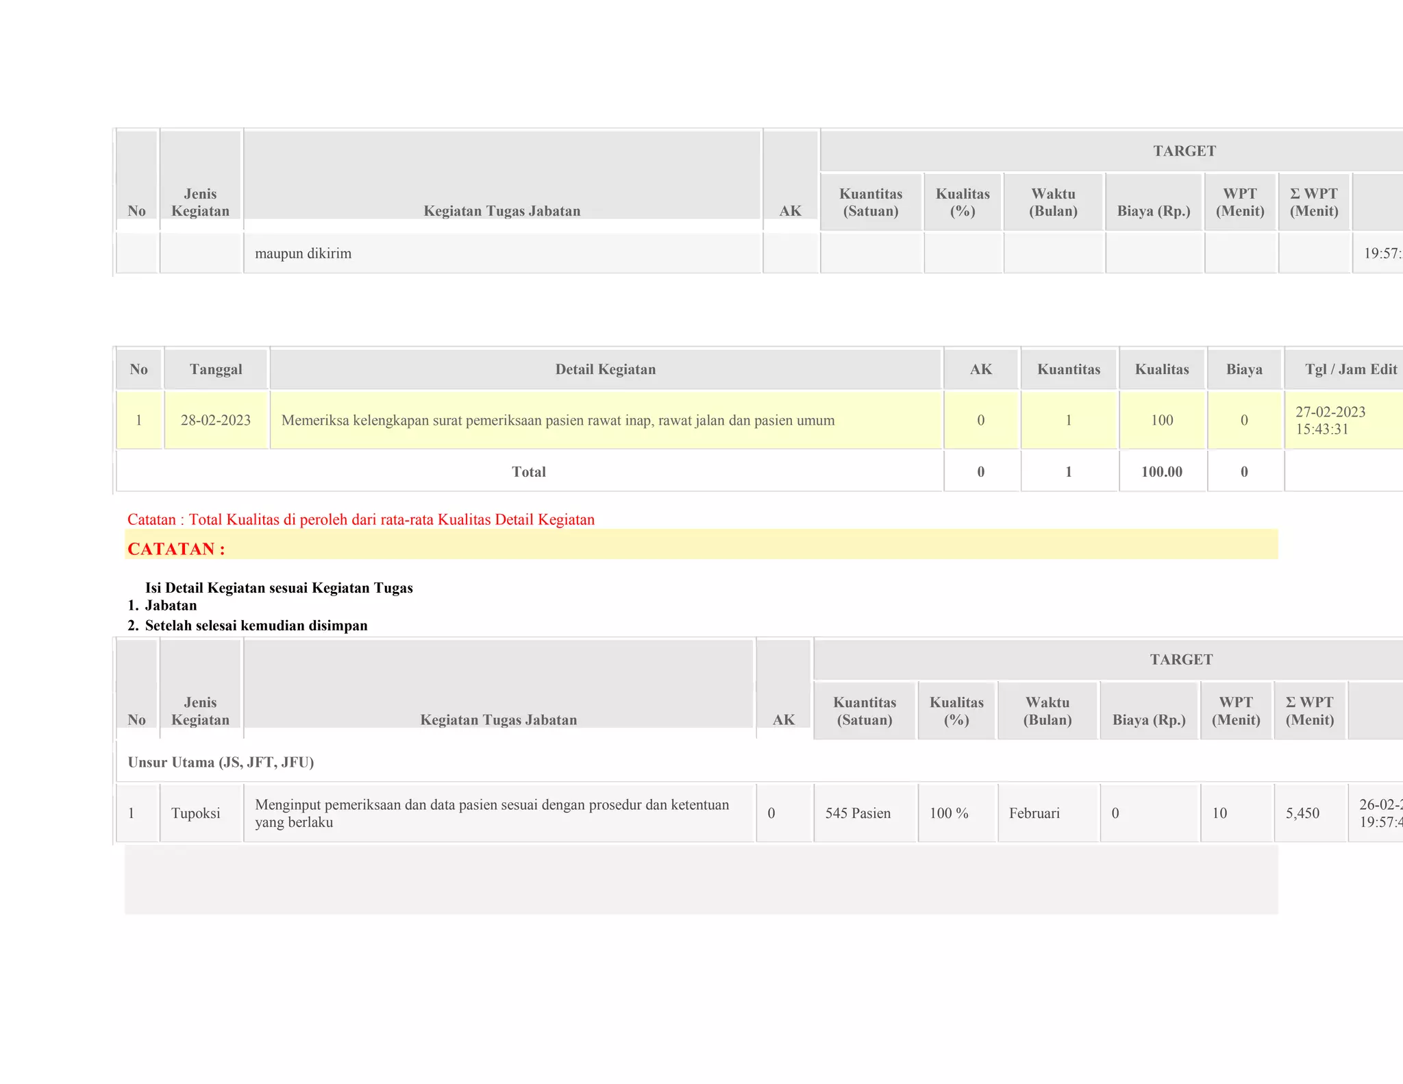1403x1084 pixels.
Task: Click the Setelah selesai kemudian disimpan instruction
Action: coord(256,625)
